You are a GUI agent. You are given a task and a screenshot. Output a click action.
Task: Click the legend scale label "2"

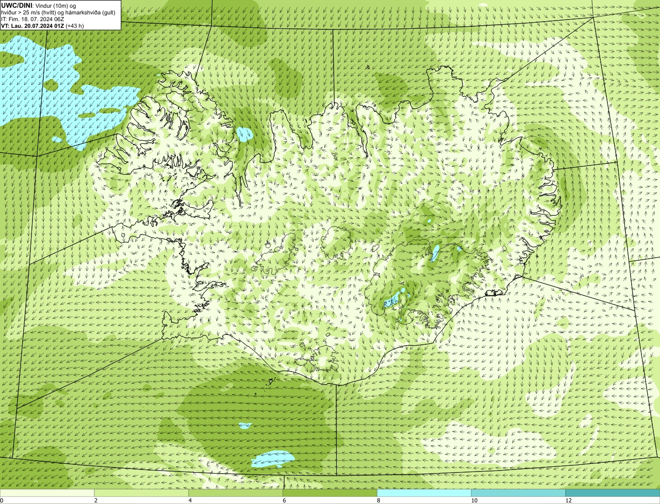[95, 500]
